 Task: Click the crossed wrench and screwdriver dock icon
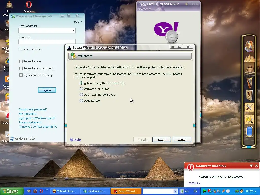point(249,108)
